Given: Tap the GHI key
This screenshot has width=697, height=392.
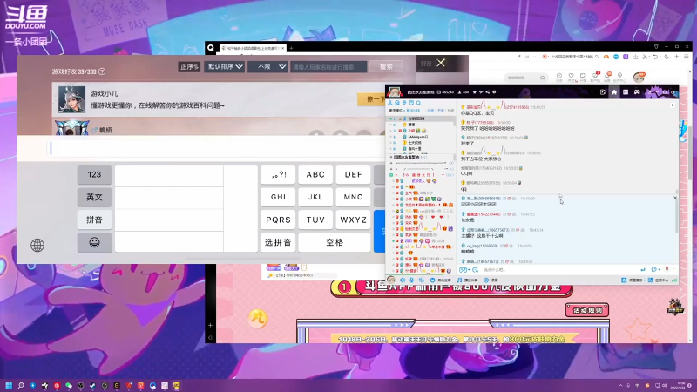Looking at the screenshot, I should (278, 197).
